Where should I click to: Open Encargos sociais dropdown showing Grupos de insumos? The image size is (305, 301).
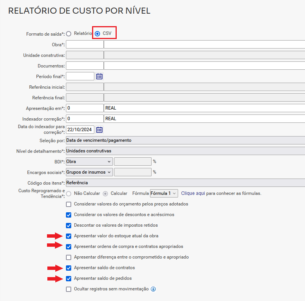pos(89,172)
